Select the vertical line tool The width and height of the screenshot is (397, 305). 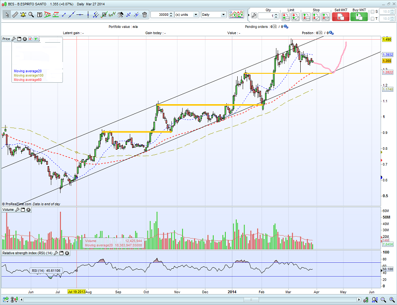[x=88, y=15]
